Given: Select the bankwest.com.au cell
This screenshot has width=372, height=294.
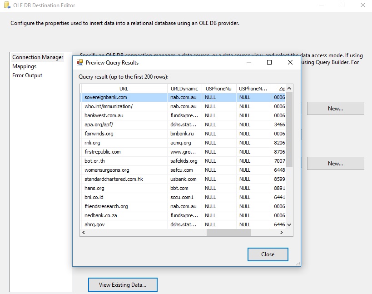Looking at the screenshot, I should point(124,115).
